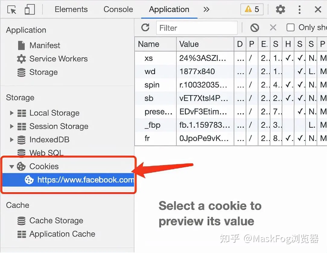Open the three-dot customize menu

[299, 10]
